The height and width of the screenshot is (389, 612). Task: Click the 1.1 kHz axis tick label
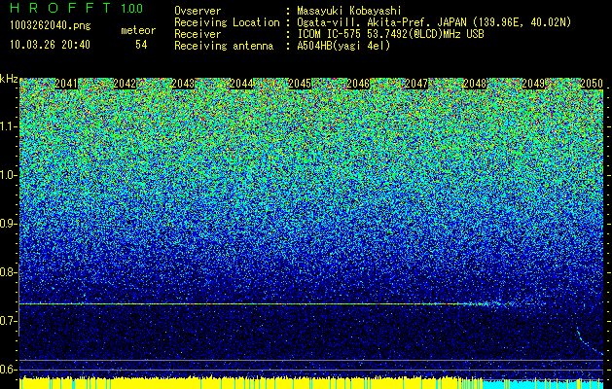point(9,126)
